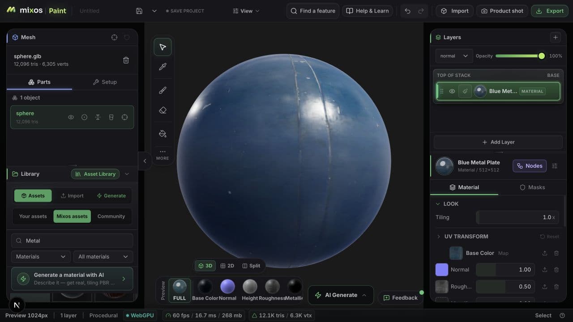
Task: Select the Fill bucket tool
Action: (x=162, y=134)
